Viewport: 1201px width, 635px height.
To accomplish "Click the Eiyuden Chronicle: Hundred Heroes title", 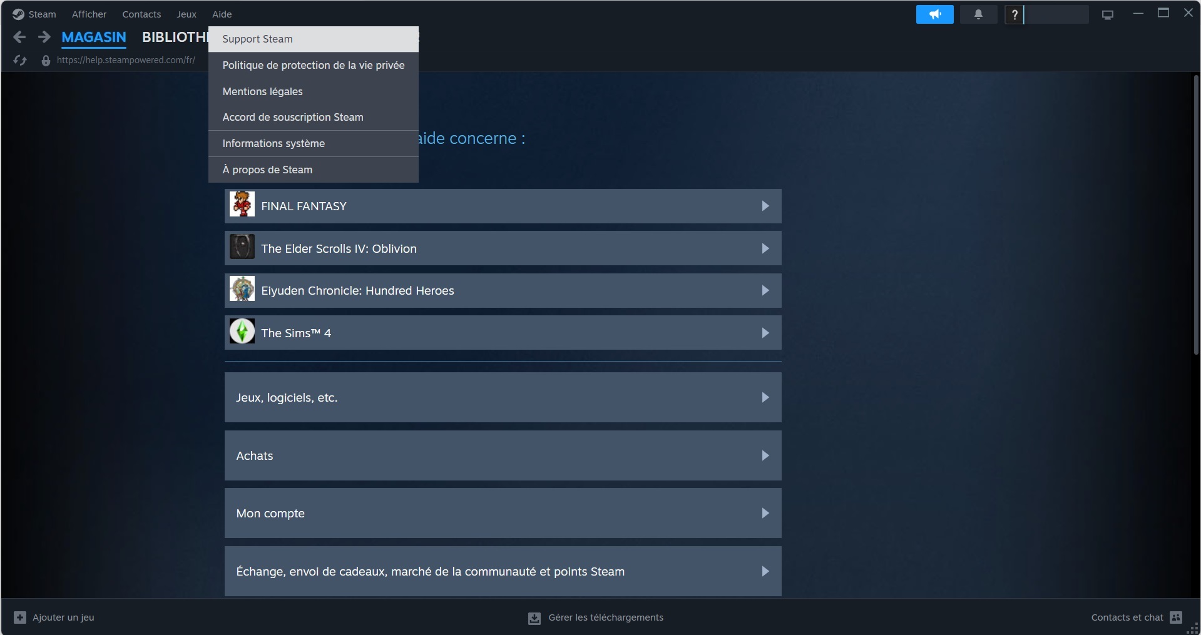I will click(357, 290).
